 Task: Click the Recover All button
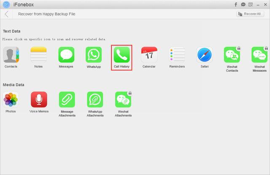[250, 14]
